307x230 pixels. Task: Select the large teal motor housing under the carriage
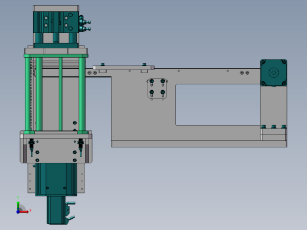[x=56, y=179]
